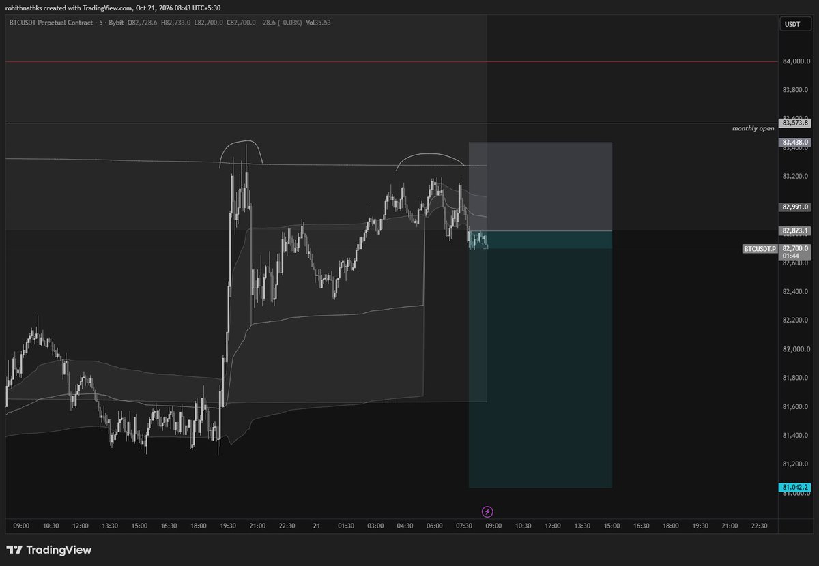Click the 07:30 time axis label
Image resolution: width=819 pixels, height=566 pixels.
pos(464,526)
